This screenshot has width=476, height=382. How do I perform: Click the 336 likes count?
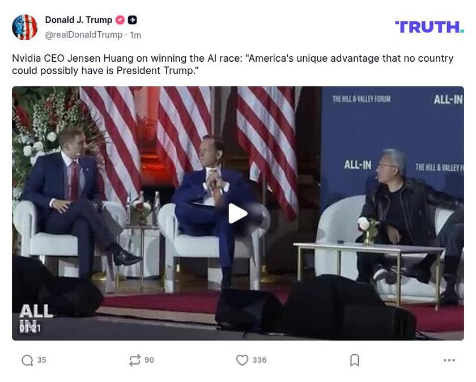260,359
